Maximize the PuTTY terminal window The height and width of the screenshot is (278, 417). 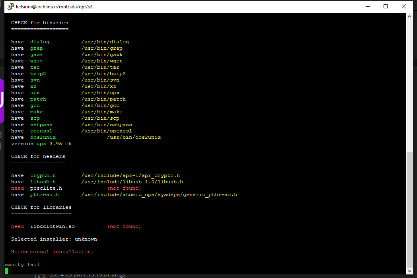coord(385,6)
